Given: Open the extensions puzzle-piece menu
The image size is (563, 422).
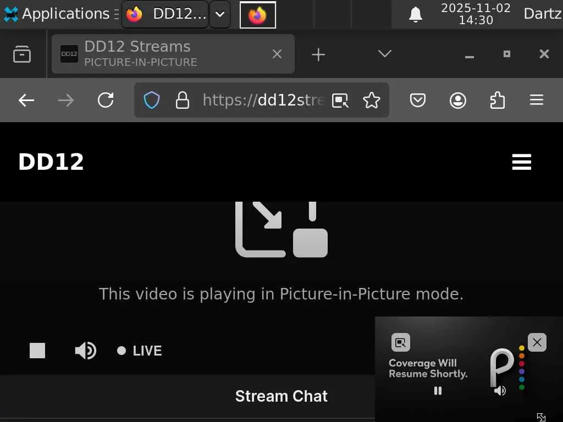Looking at the screenshot, I should tap(497, 100).
